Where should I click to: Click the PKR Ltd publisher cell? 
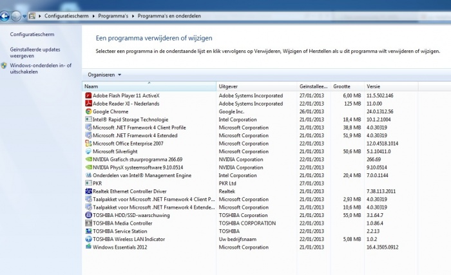coord(227,184)
